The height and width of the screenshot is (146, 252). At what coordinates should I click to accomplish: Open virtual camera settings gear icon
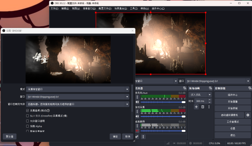pos(248,115)
